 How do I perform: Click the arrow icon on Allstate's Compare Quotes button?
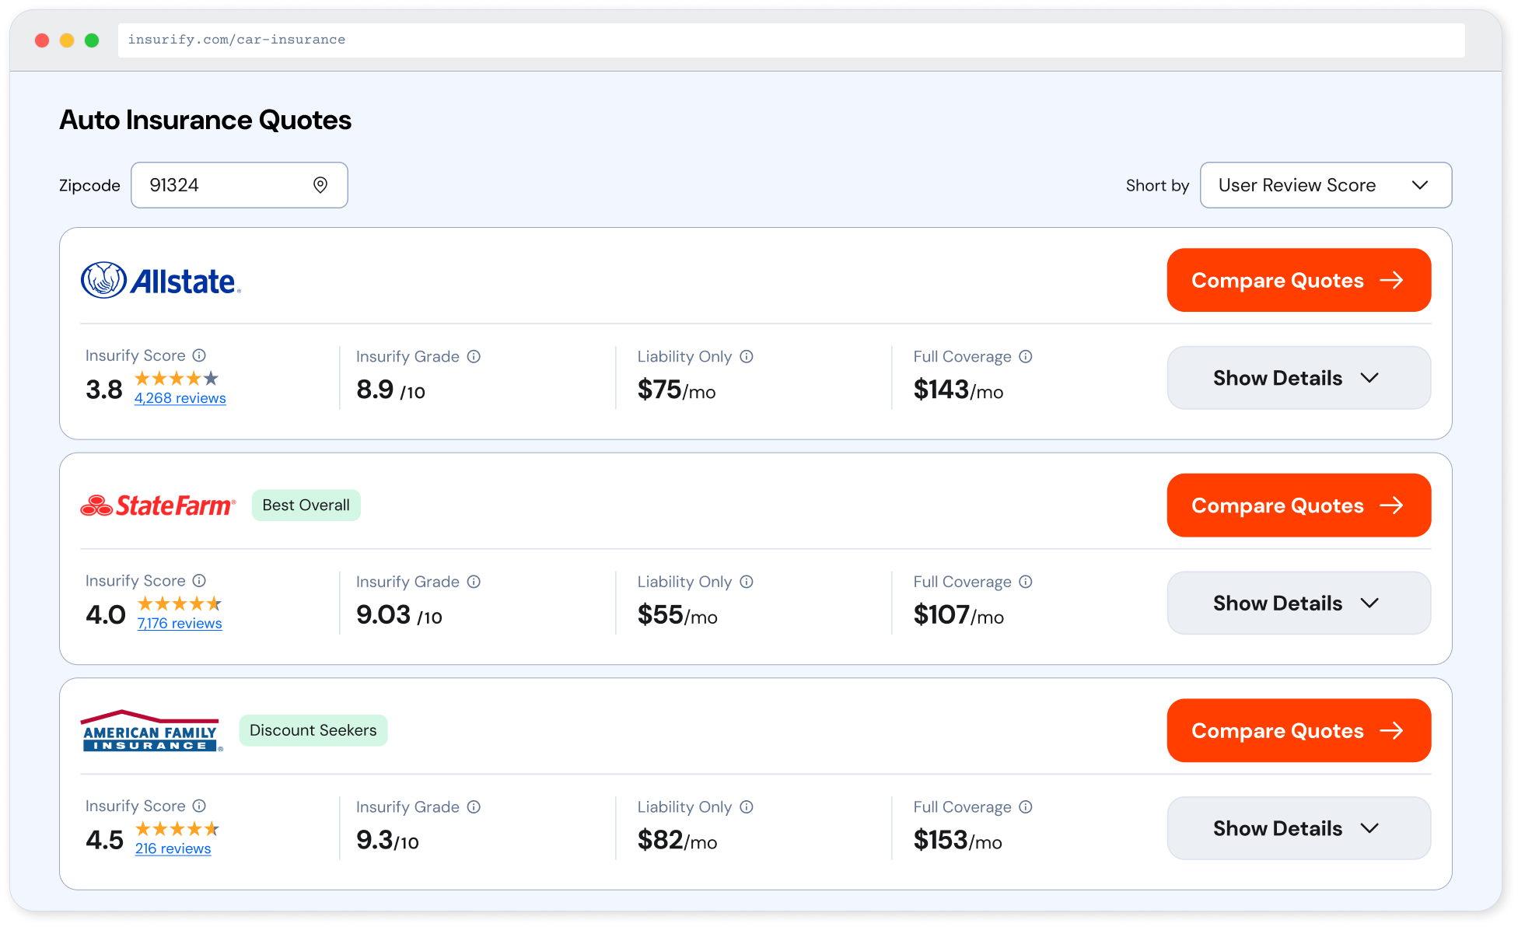pyautogui.click(x=1393, y=280)
